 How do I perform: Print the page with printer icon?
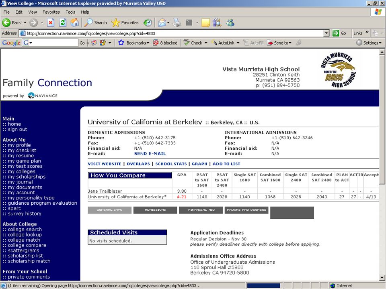tap(177, 22)
